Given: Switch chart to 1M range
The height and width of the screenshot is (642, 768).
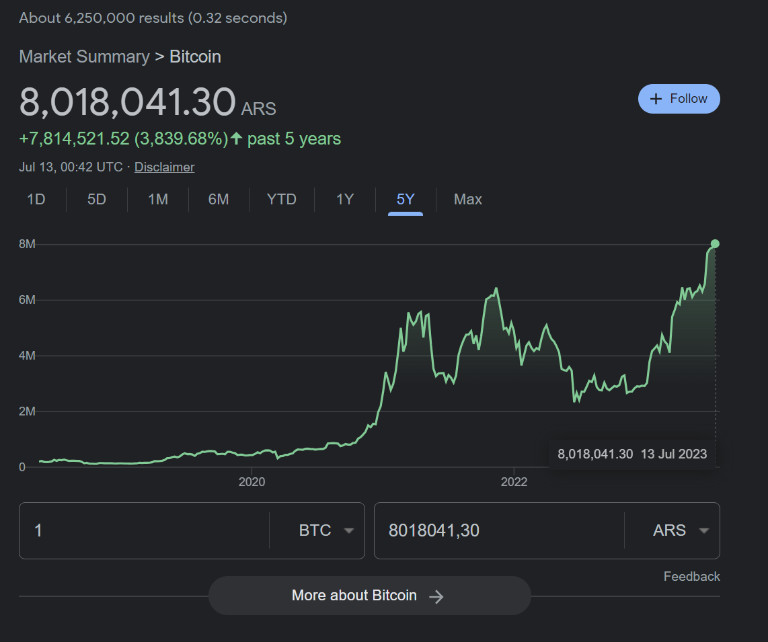Looking at the screenshot, I should point(157,200).
